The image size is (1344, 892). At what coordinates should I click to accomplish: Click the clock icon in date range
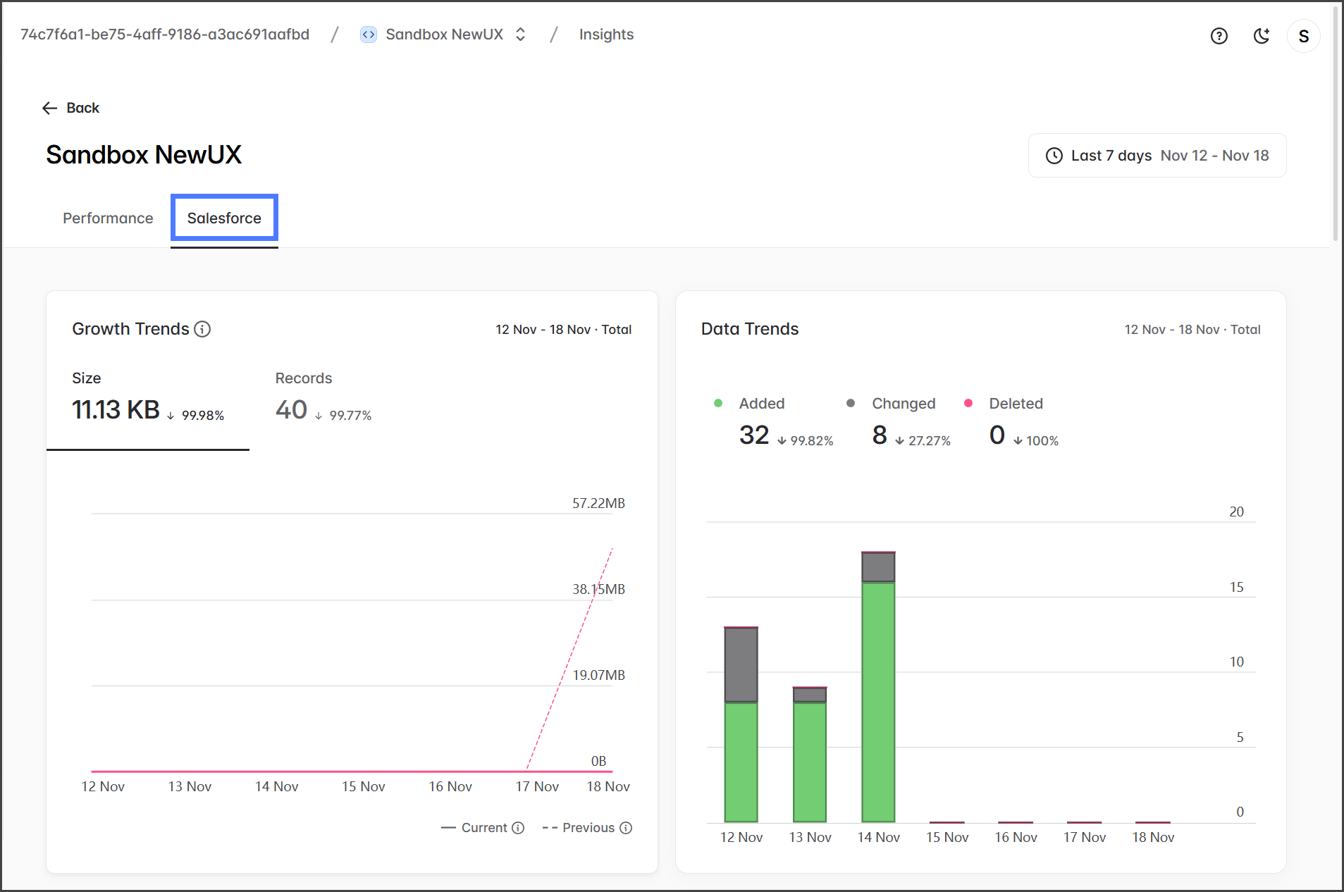pyautogui.click(x=1054, y=156)
